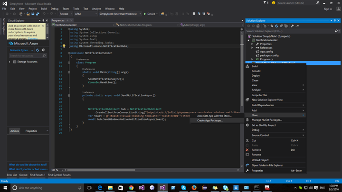Choose Rebuild in the context menu
Screen dimensions: 342x192
click(256, 71)
